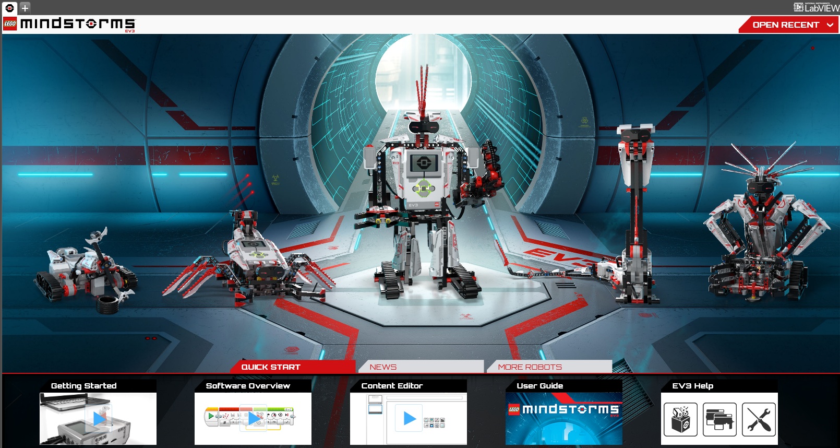Open EV3 Help box-with-blocks icon
This screenshot has height=448, width=840.
pos(680,419)
